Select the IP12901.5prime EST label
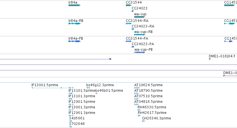Screen dimensions: 237x128 (82, 102)
